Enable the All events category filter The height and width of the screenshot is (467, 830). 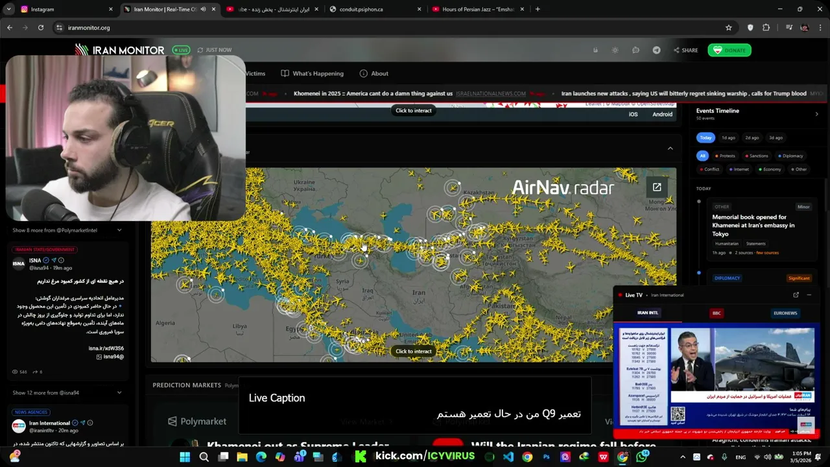click(x=702, y=156)
